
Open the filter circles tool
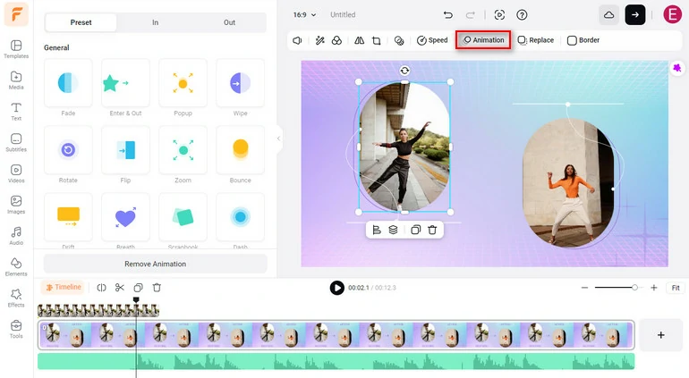pyautogui.click(x=336, y=40)
